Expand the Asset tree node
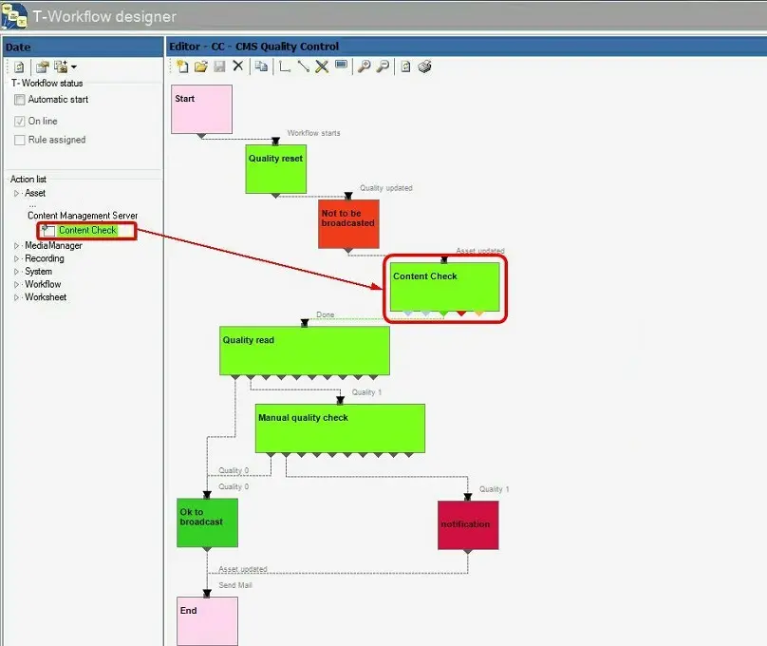Image resolution: width=767 pixels, height=646 pixels. coord(16,194)
